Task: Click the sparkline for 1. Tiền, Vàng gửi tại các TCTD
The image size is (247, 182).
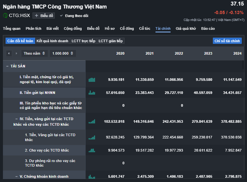Action: point(92,137)
